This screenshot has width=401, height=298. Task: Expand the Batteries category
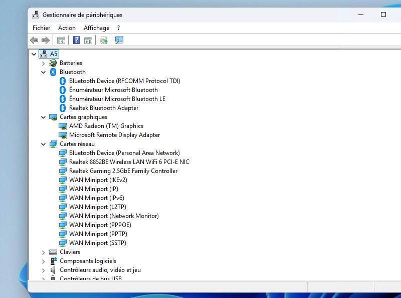(44, 63)
